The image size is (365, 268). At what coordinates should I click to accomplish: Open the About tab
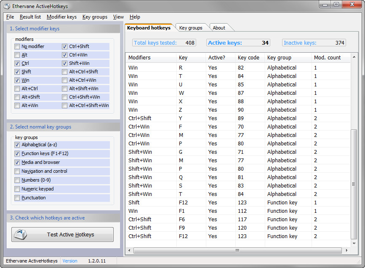coord(219,28)
